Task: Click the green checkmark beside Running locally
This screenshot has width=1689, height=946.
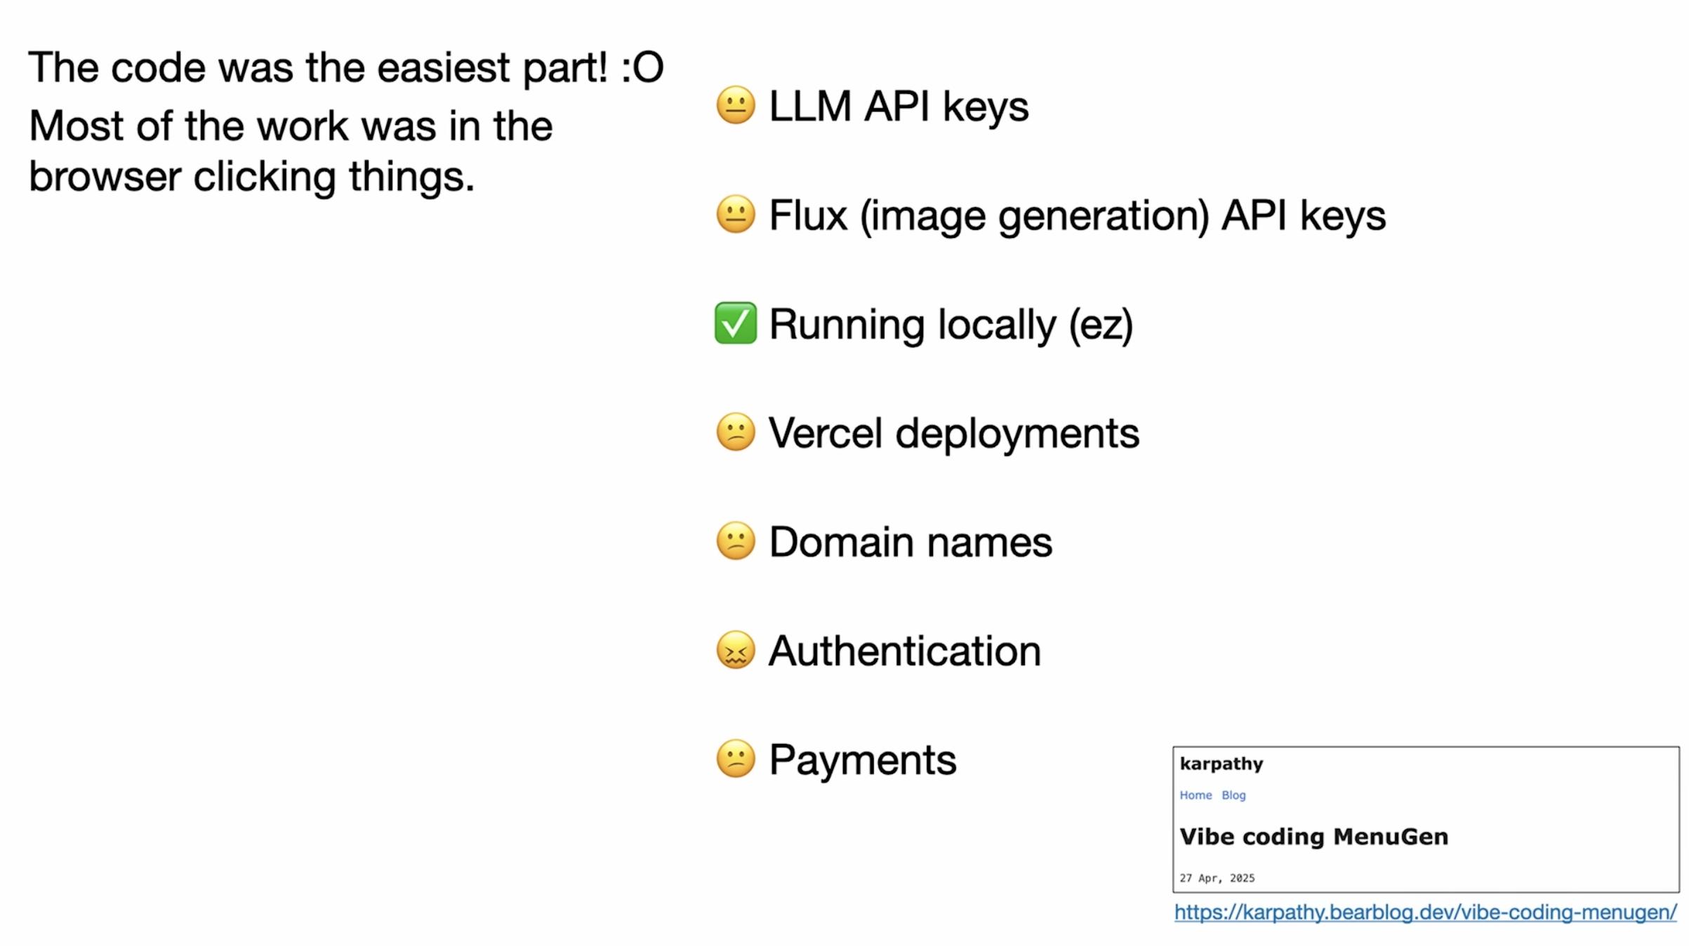Action: (x=735, y=324)
